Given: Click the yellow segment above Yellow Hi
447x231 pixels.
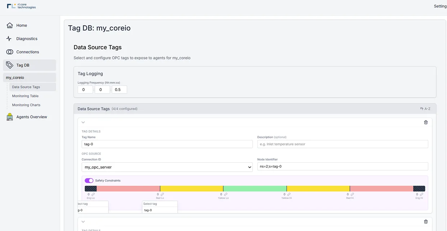Looking at the screenshot, I should click(318, 189).
